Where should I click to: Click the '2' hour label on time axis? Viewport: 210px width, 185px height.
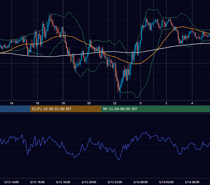tap(166, 103)
